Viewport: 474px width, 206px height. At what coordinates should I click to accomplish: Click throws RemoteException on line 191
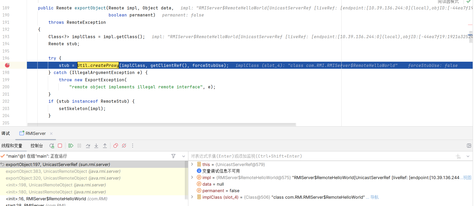pyautogui.click(x=77, y=22)
